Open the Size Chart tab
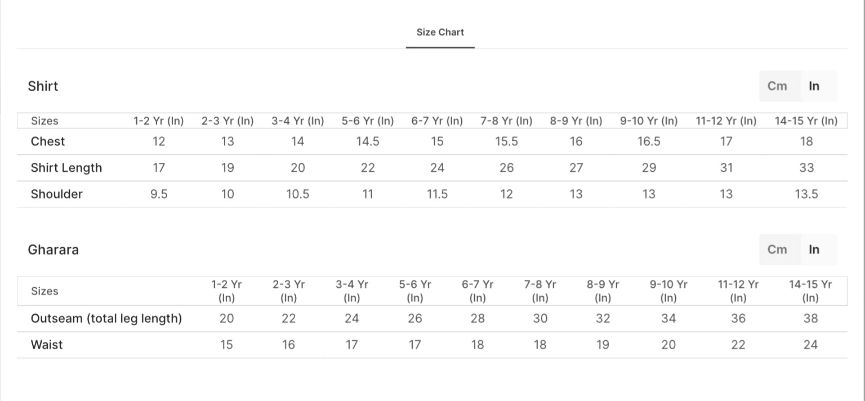Screen dimensions: 865x401 pos(440,33)
